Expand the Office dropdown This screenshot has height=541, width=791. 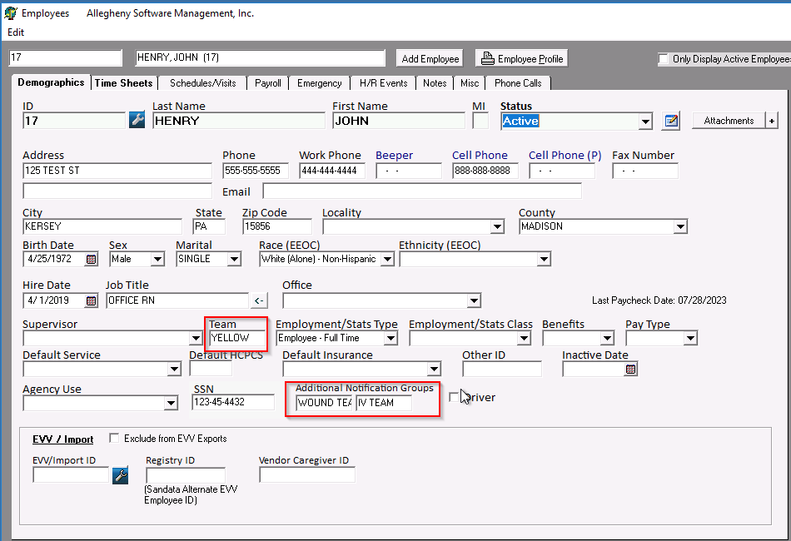(474, 301)
